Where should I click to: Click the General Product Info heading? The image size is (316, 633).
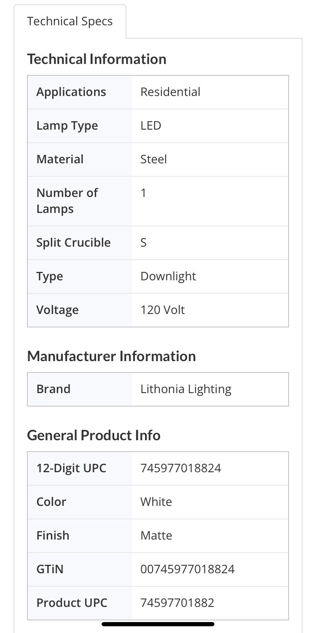pyautogui.click(x=94, y=435)
